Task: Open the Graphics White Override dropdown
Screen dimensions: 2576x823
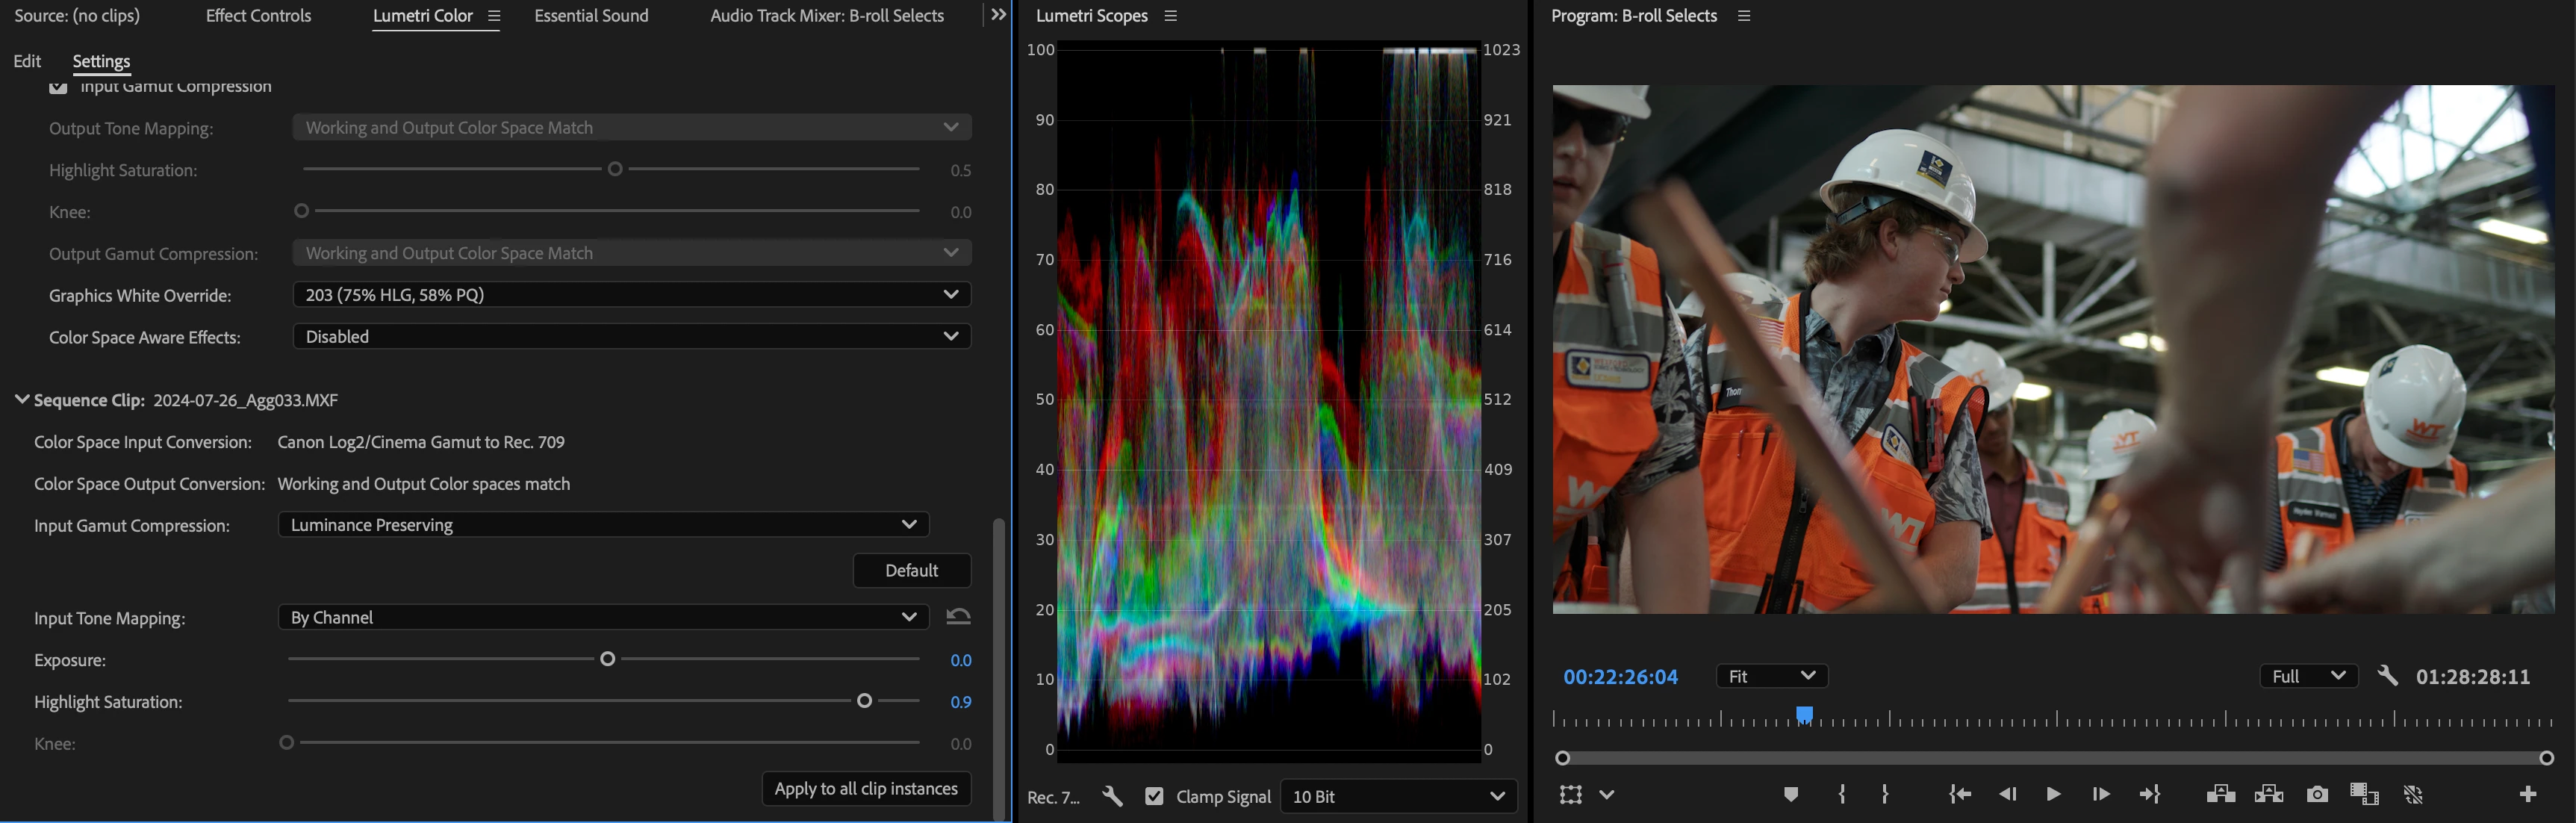Action: [x=631, y=295]
